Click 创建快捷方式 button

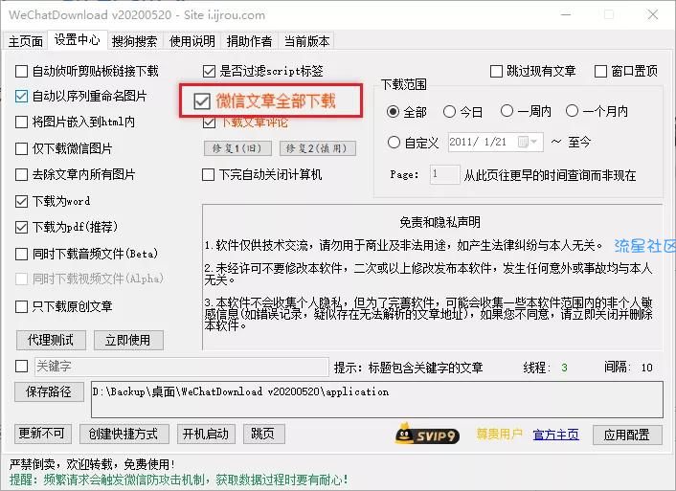124,434
